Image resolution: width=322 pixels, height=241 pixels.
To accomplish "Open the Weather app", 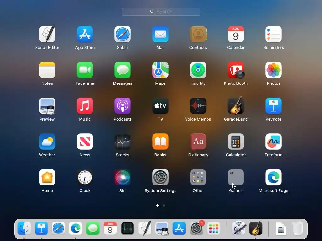I will click(x=47, y=142).
